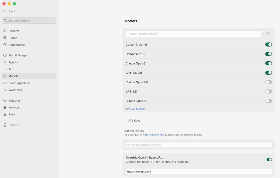Enable Claude Fable 5.1 switch
This screenshot has height=178, width=280.
coord(269,101)
